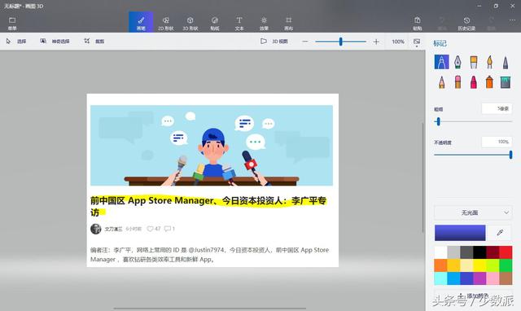
Task: Click the article image on canvas
Action: coord(212,145)
